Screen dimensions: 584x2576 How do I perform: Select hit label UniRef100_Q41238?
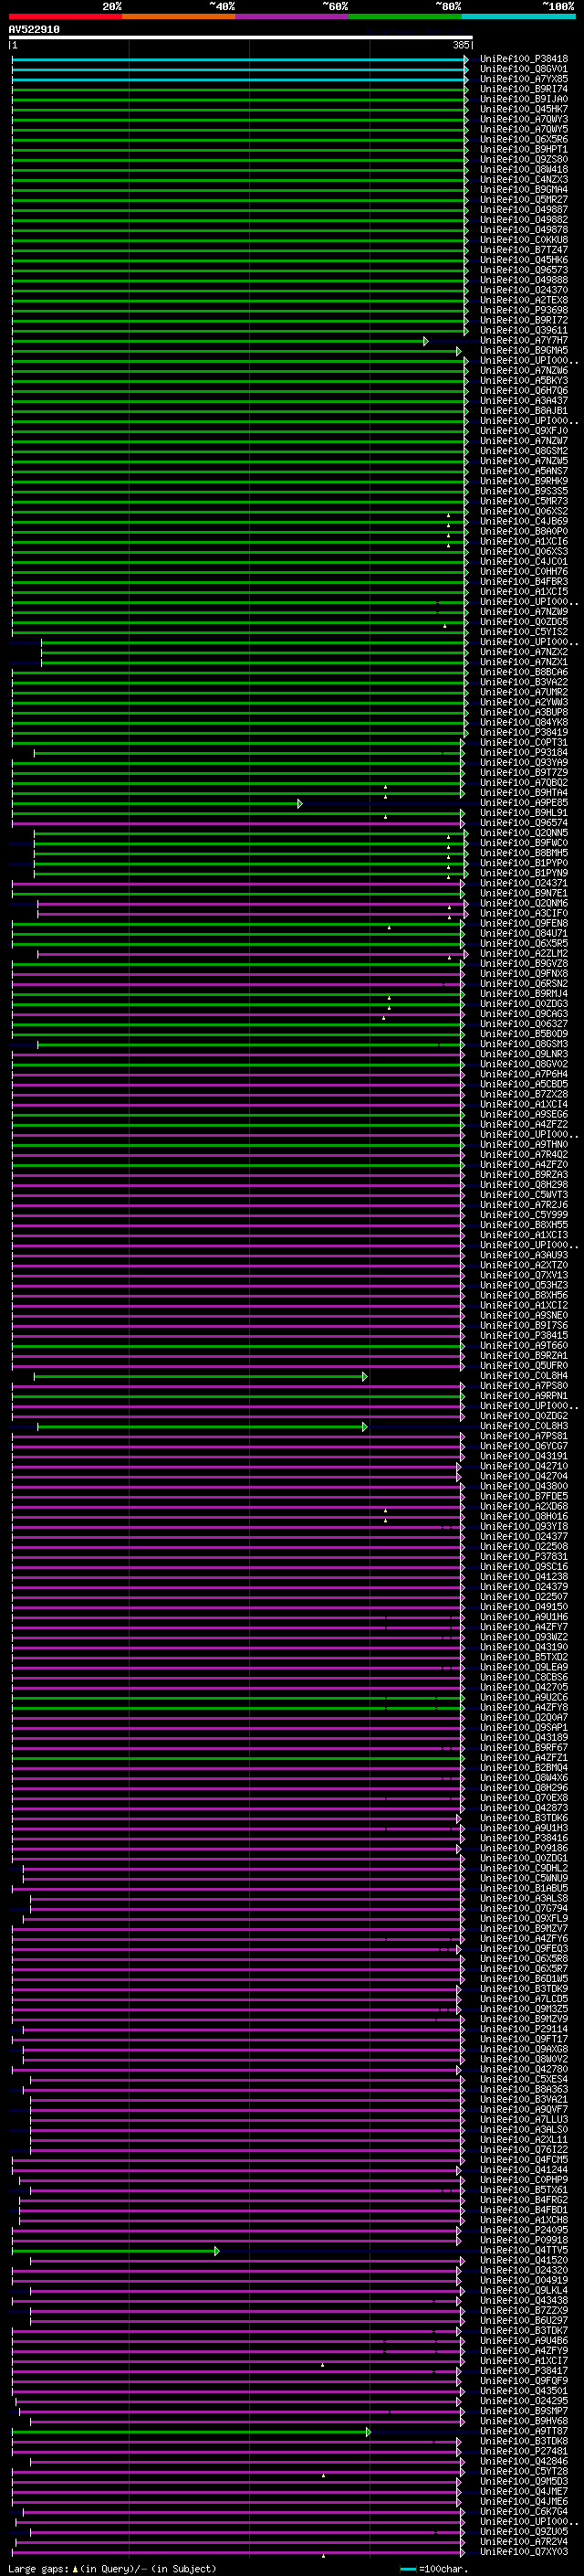click(x=524, y=1577)
